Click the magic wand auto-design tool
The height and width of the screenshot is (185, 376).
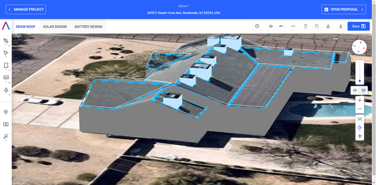[x=6, y=136]
